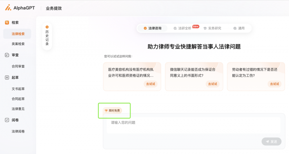The height and width of the screenshot is (154, 289).
Task: Click the 实务研究 graduation cap icon
Action: coord(205,28)
